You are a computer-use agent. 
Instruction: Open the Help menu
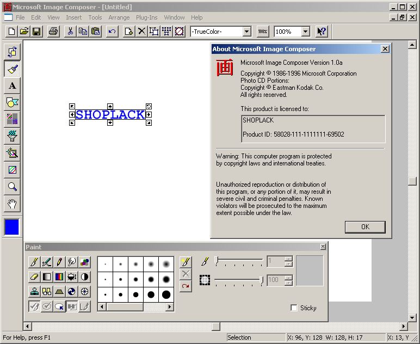point(196,17)
